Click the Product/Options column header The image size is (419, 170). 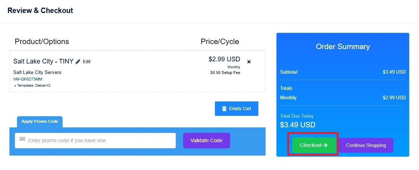point(42,42)
